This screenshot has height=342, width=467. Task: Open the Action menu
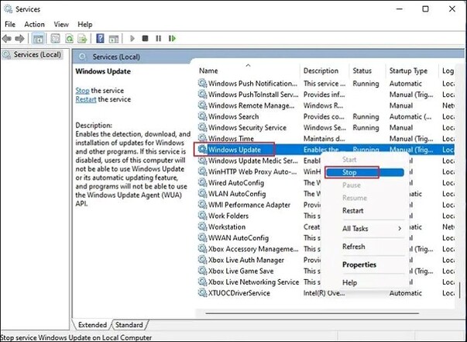tap(34, 24)
